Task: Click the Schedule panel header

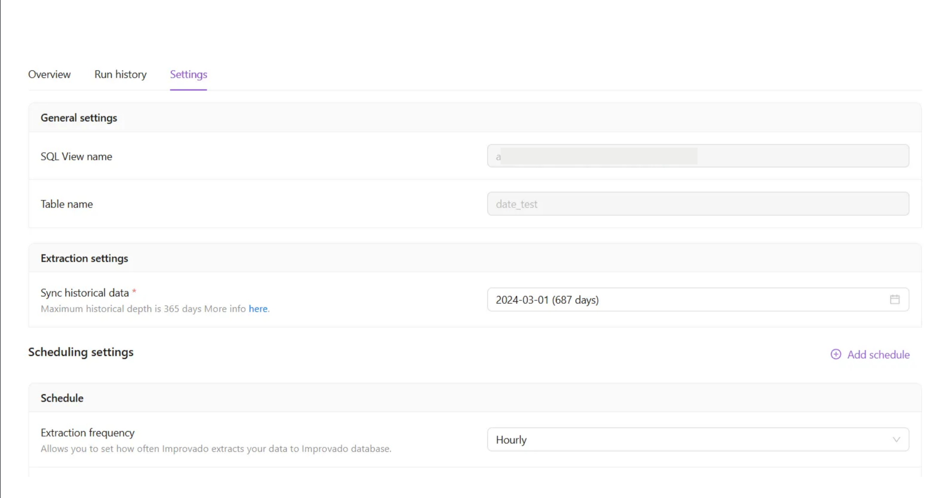Action: point(62,398)
